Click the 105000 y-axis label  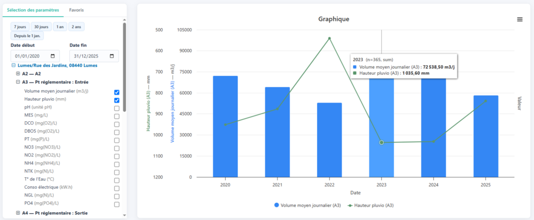pyautogui.click(x=185, y=30)
